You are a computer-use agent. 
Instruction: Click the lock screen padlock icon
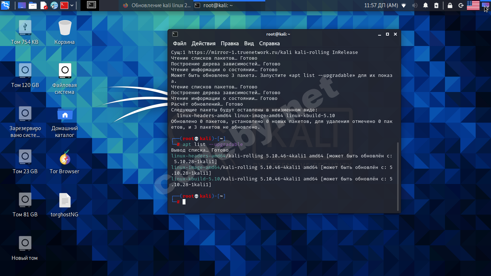pos(450,5)
